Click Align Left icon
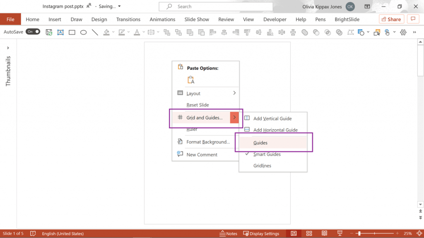 click(x=213, y=32)
